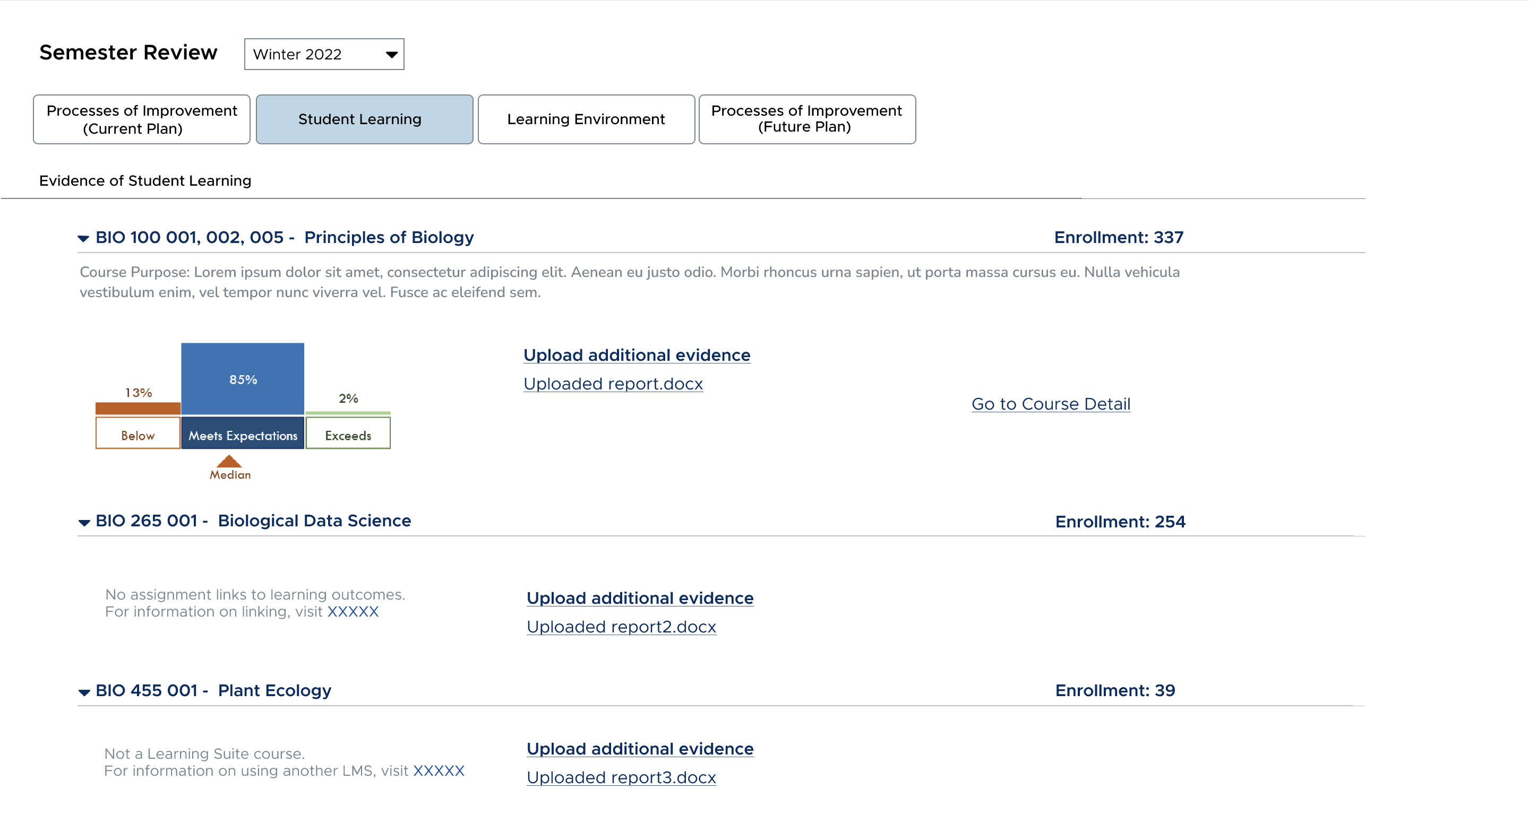
Task: Click Upload additional evidence for BIO 265
Action: tap(640, 598)
